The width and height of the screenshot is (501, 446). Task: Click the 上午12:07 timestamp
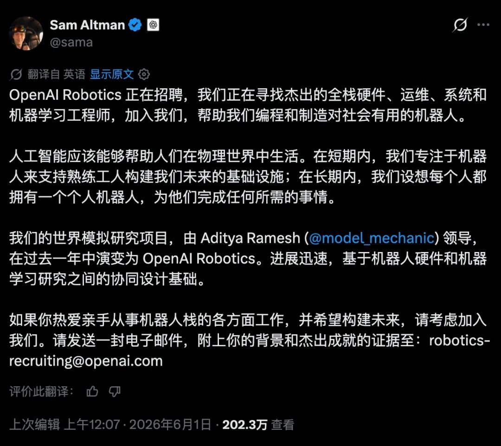92,425
